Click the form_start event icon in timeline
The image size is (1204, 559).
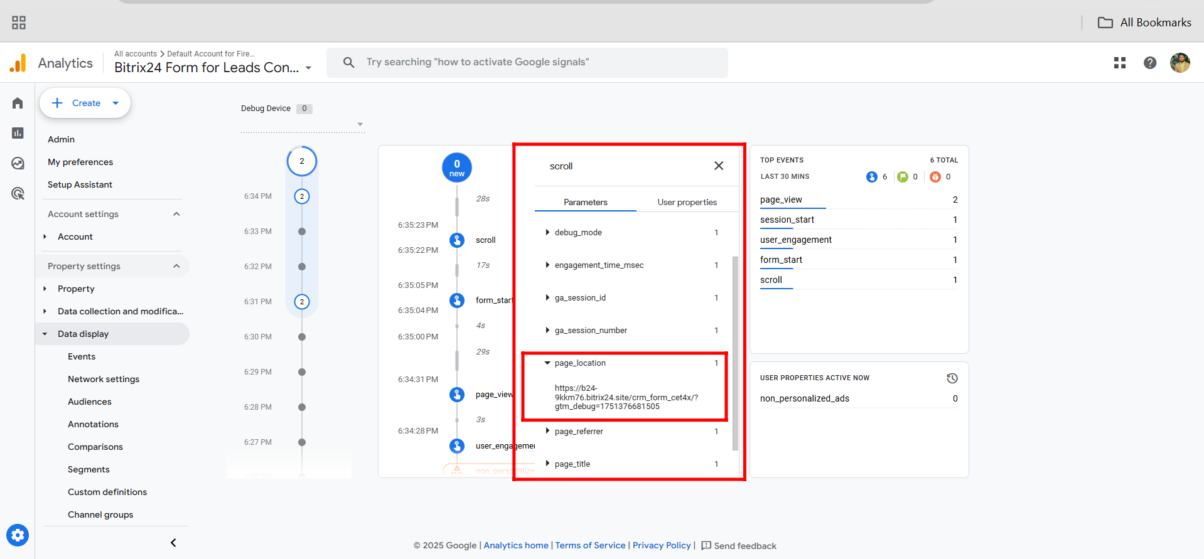(x=457, y=301)
